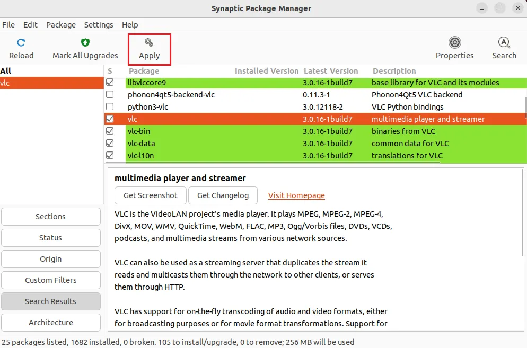
Task: Click version 0.11.3-1 in the list
Action: click(317, 95)
